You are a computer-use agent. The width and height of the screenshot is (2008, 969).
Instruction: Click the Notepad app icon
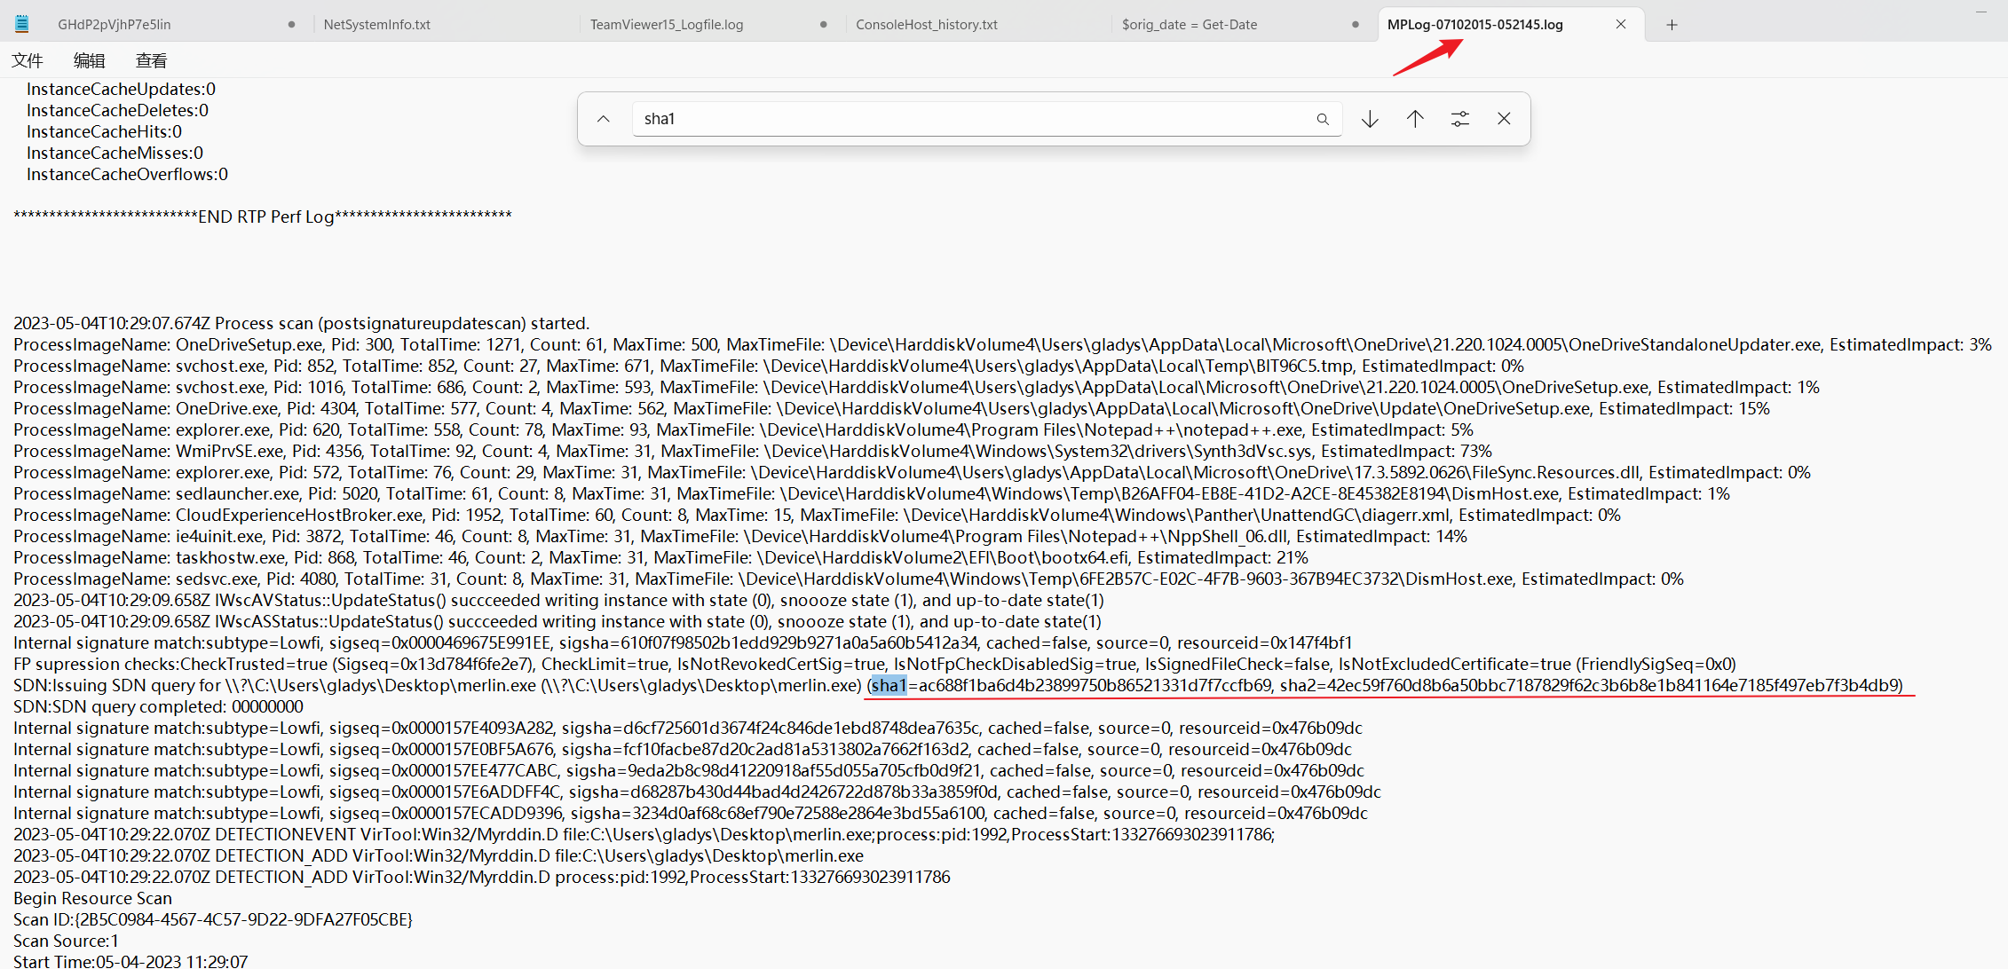22,24
